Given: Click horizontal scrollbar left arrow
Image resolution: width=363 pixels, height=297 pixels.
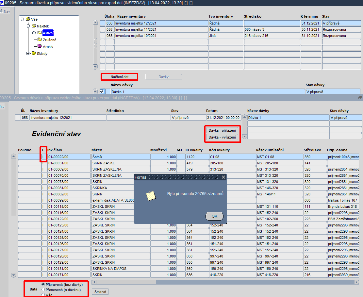Looking at the screenshot, I should click(94, 282).
